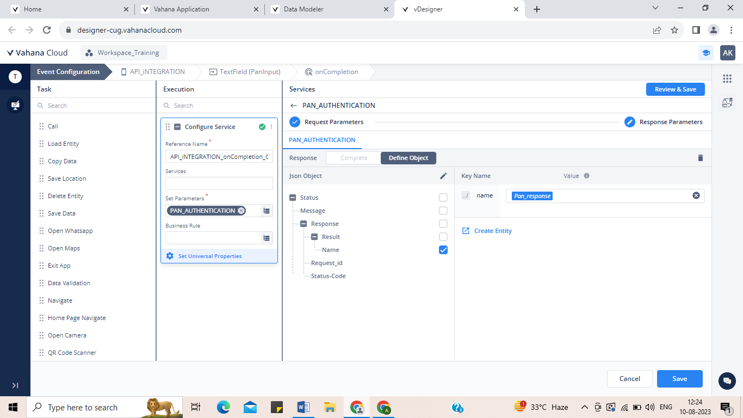
Task: Collapse the Configure Service card
Action: click(177, 127)
